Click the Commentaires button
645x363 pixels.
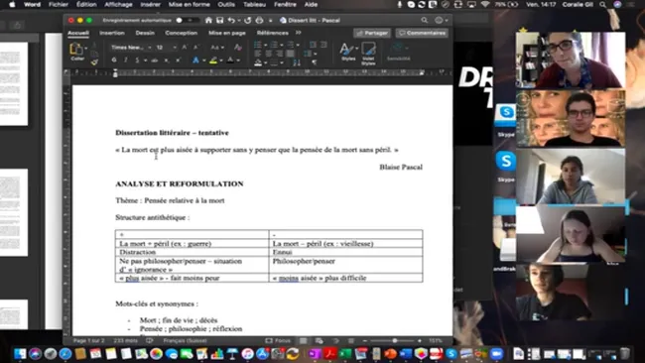422,33
